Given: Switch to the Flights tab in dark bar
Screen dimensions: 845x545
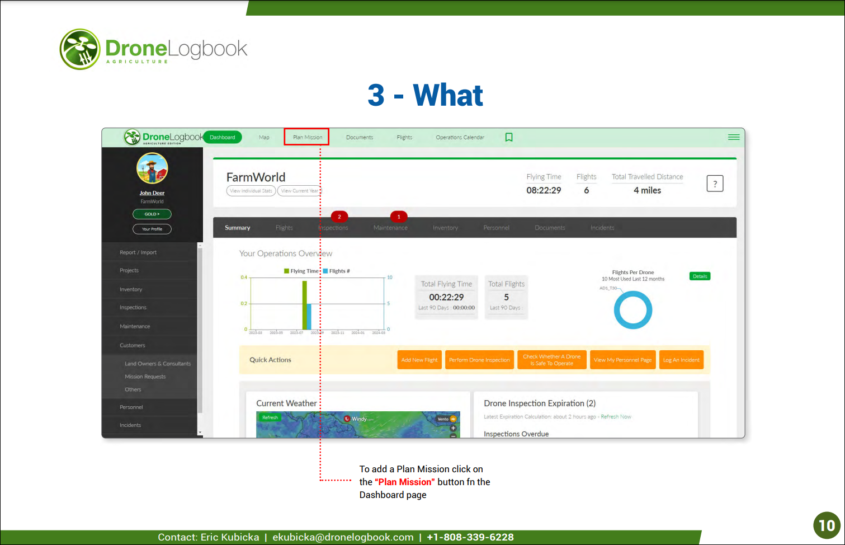Looking at the screenshot, I should tap(284, 228).
